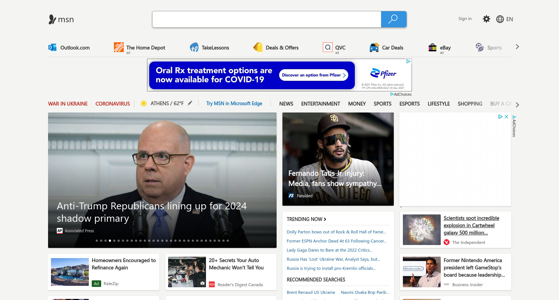The image size is (559, 300).
Task: Open the eBay shopping bag icon
Action: (x=432, y=47)
